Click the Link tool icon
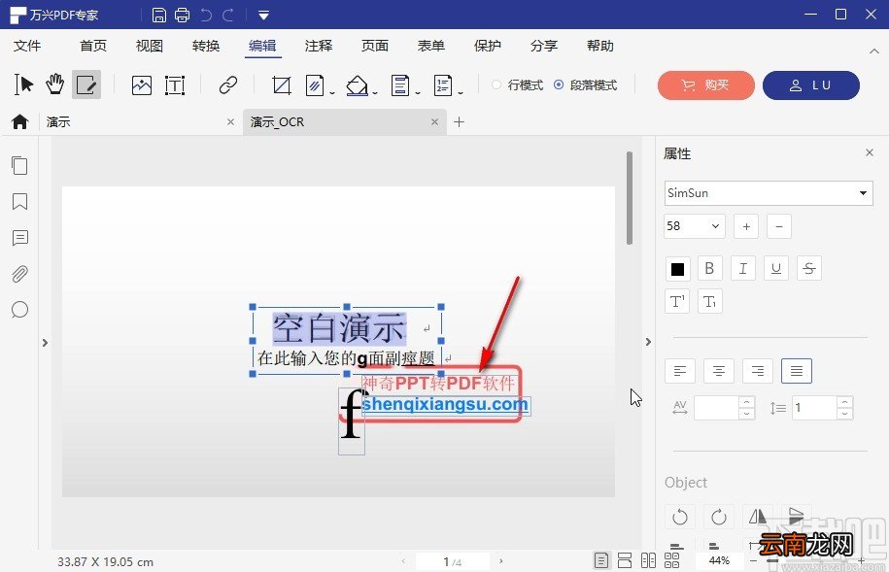 pos(228,85)
